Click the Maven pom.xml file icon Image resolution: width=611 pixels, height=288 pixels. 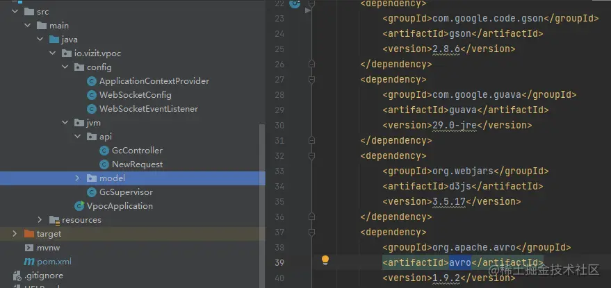pos(28,262)
